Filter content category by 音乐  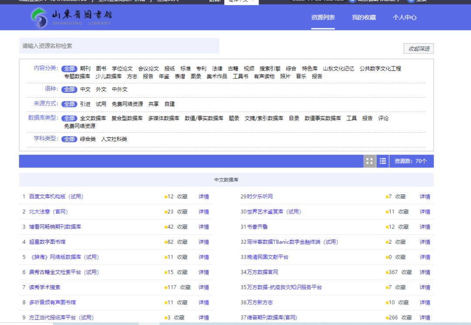[301, 77]
